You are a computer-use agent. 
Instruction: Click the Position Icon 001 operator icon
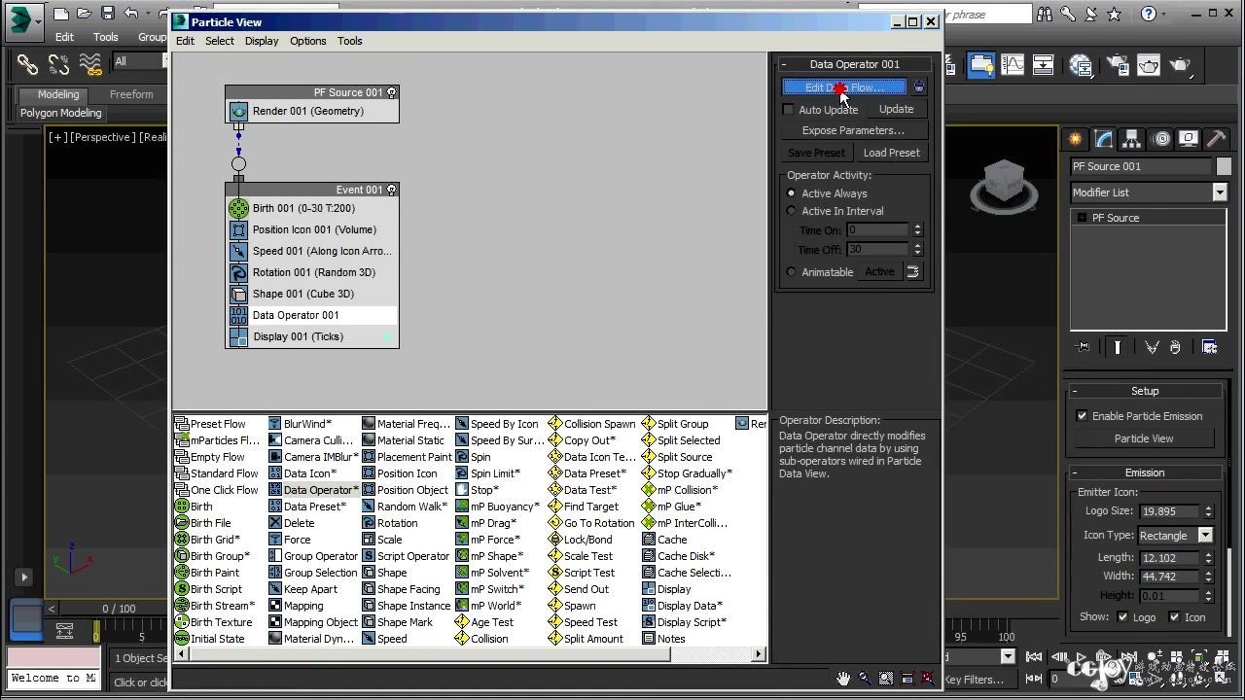[x=238, y=229]
